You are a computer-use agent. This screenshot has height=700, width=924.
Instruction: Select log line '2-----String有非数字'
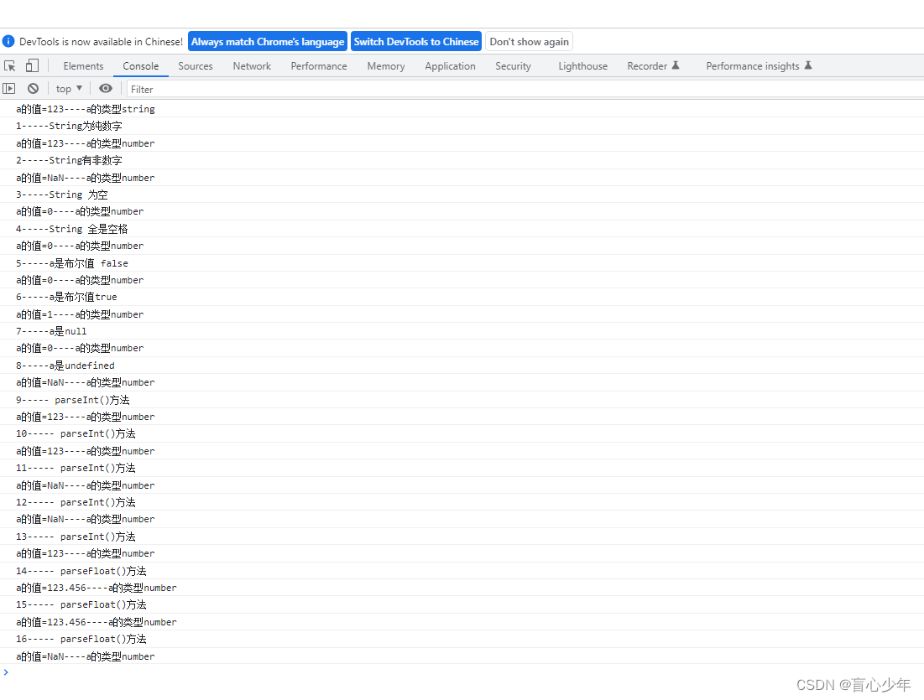[69, 160]
